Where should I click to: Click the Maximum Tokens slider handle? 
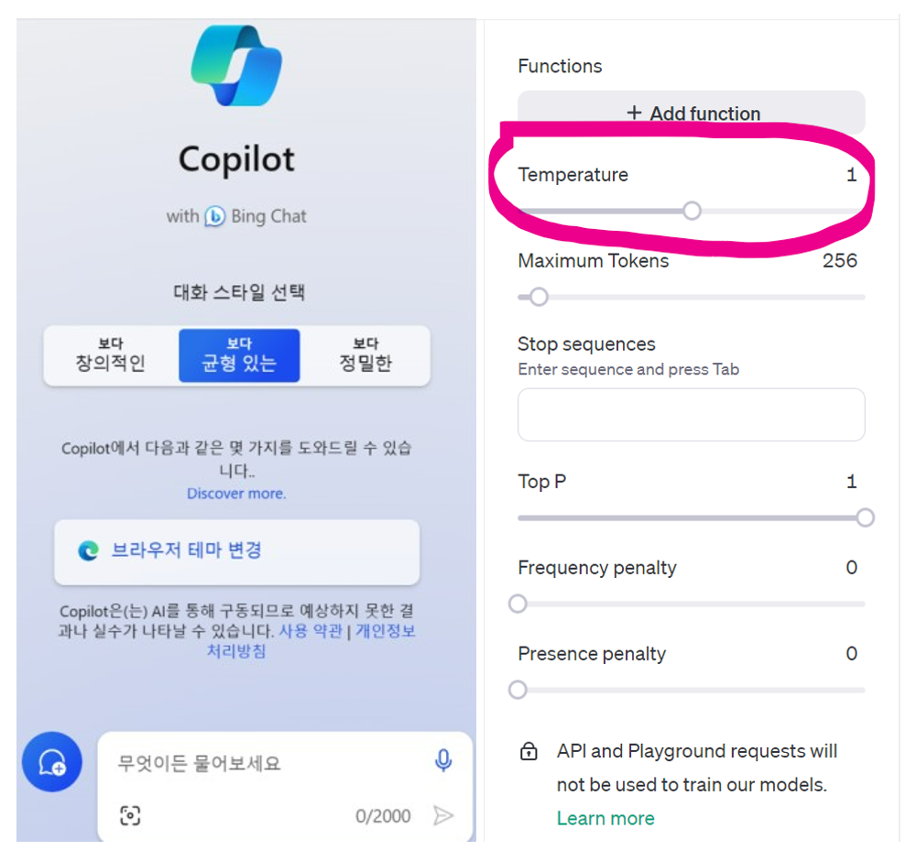[540, 297]
